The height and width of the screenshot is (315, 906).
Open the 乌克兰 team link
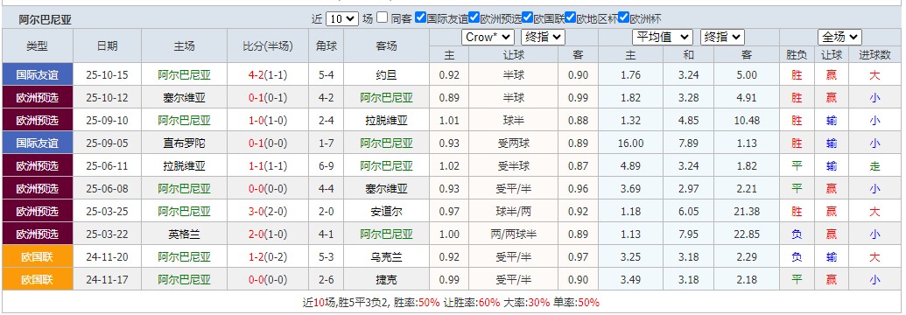(x=387, y=257)
